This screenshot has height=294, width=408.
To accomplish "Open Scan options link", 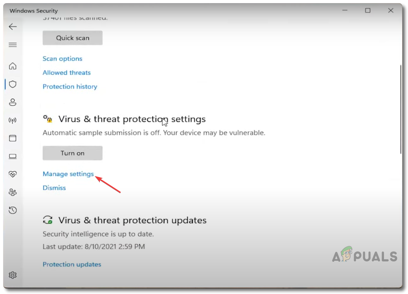I will click(x=62, y=59).
